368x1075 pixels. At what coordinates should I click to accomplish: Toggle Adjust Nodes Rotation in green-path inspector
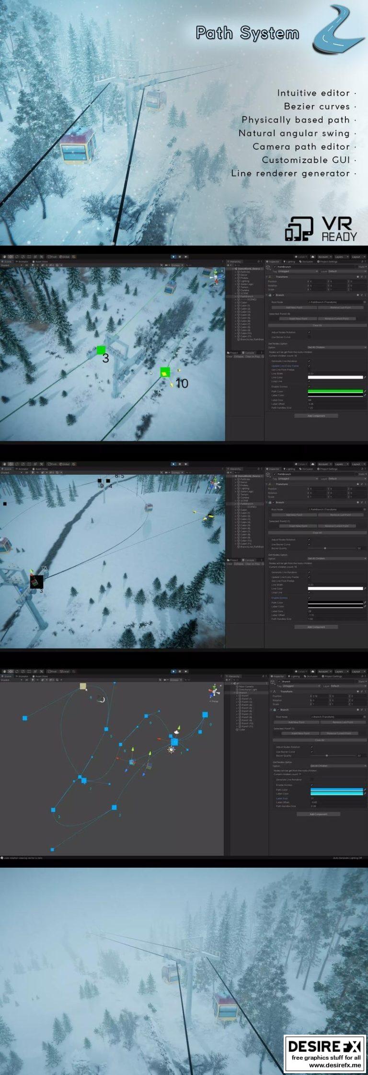[309, 332]
